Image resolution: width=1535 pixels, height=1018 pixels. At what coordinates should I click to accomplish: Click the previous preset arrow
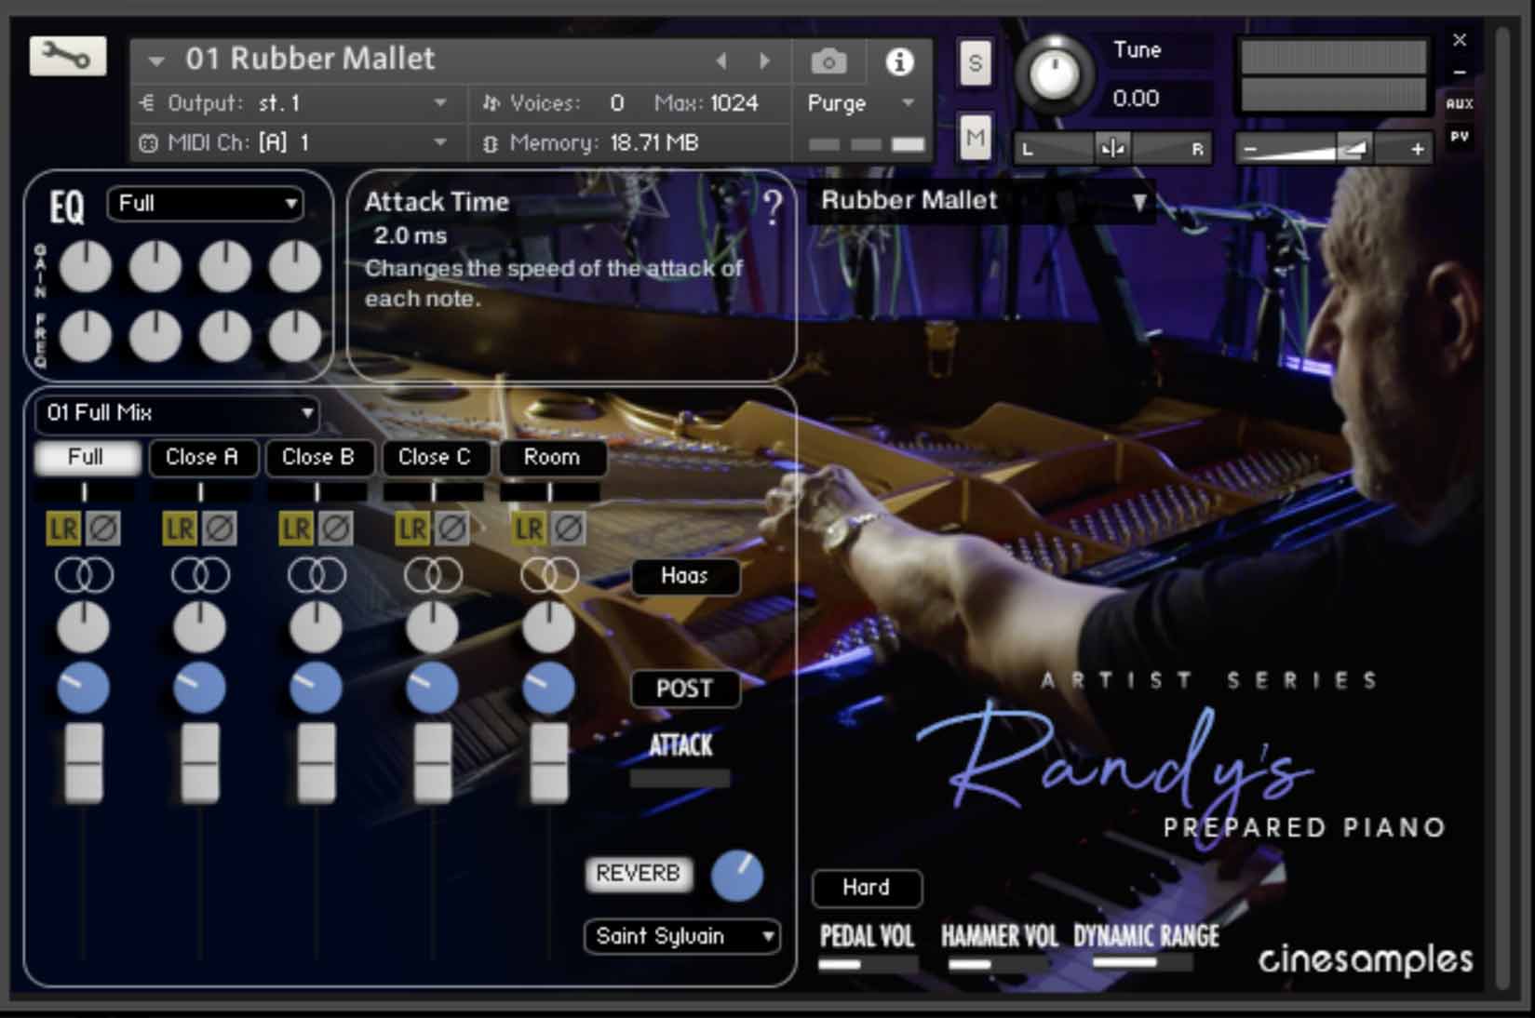[721, 60]
